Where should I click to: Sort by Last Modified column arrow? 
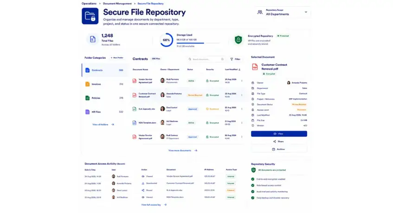click(x=239, y=69)
